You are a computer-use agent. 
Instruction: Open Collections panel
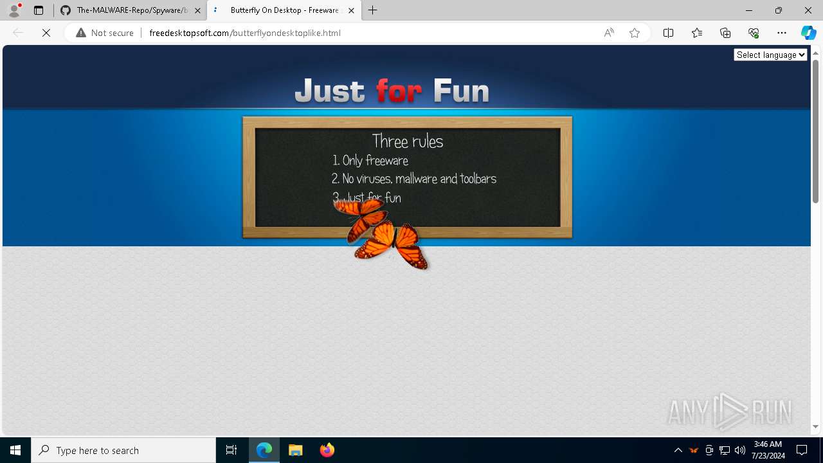click(725, 33)
